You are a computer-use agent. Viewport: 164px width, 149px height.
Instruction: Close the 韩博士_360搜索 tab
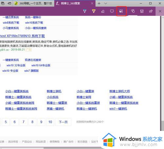tap(92, 4)
